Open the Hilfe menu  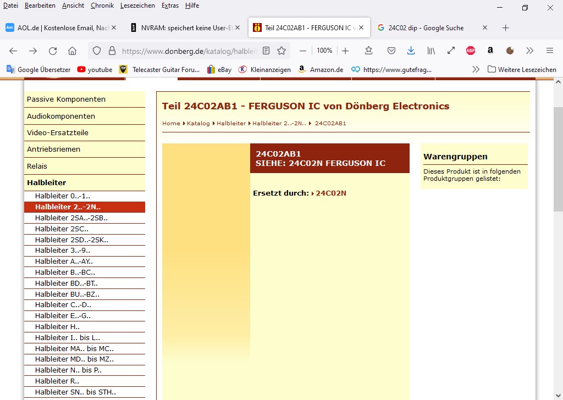[192, 5]
